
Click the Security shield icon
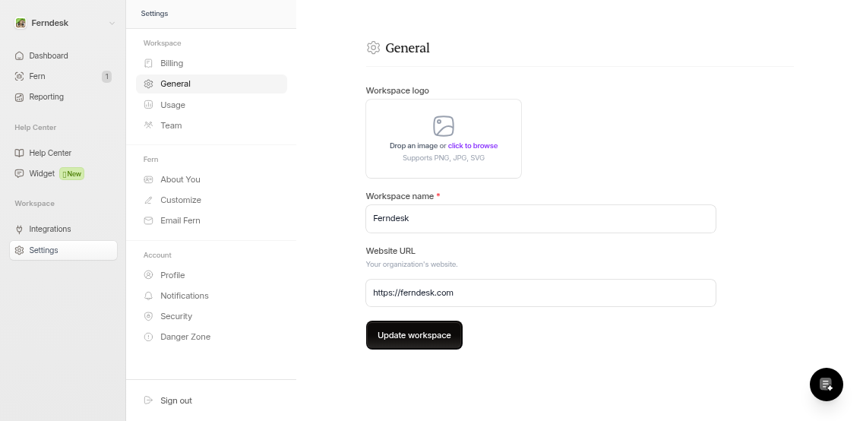[148, 316]
